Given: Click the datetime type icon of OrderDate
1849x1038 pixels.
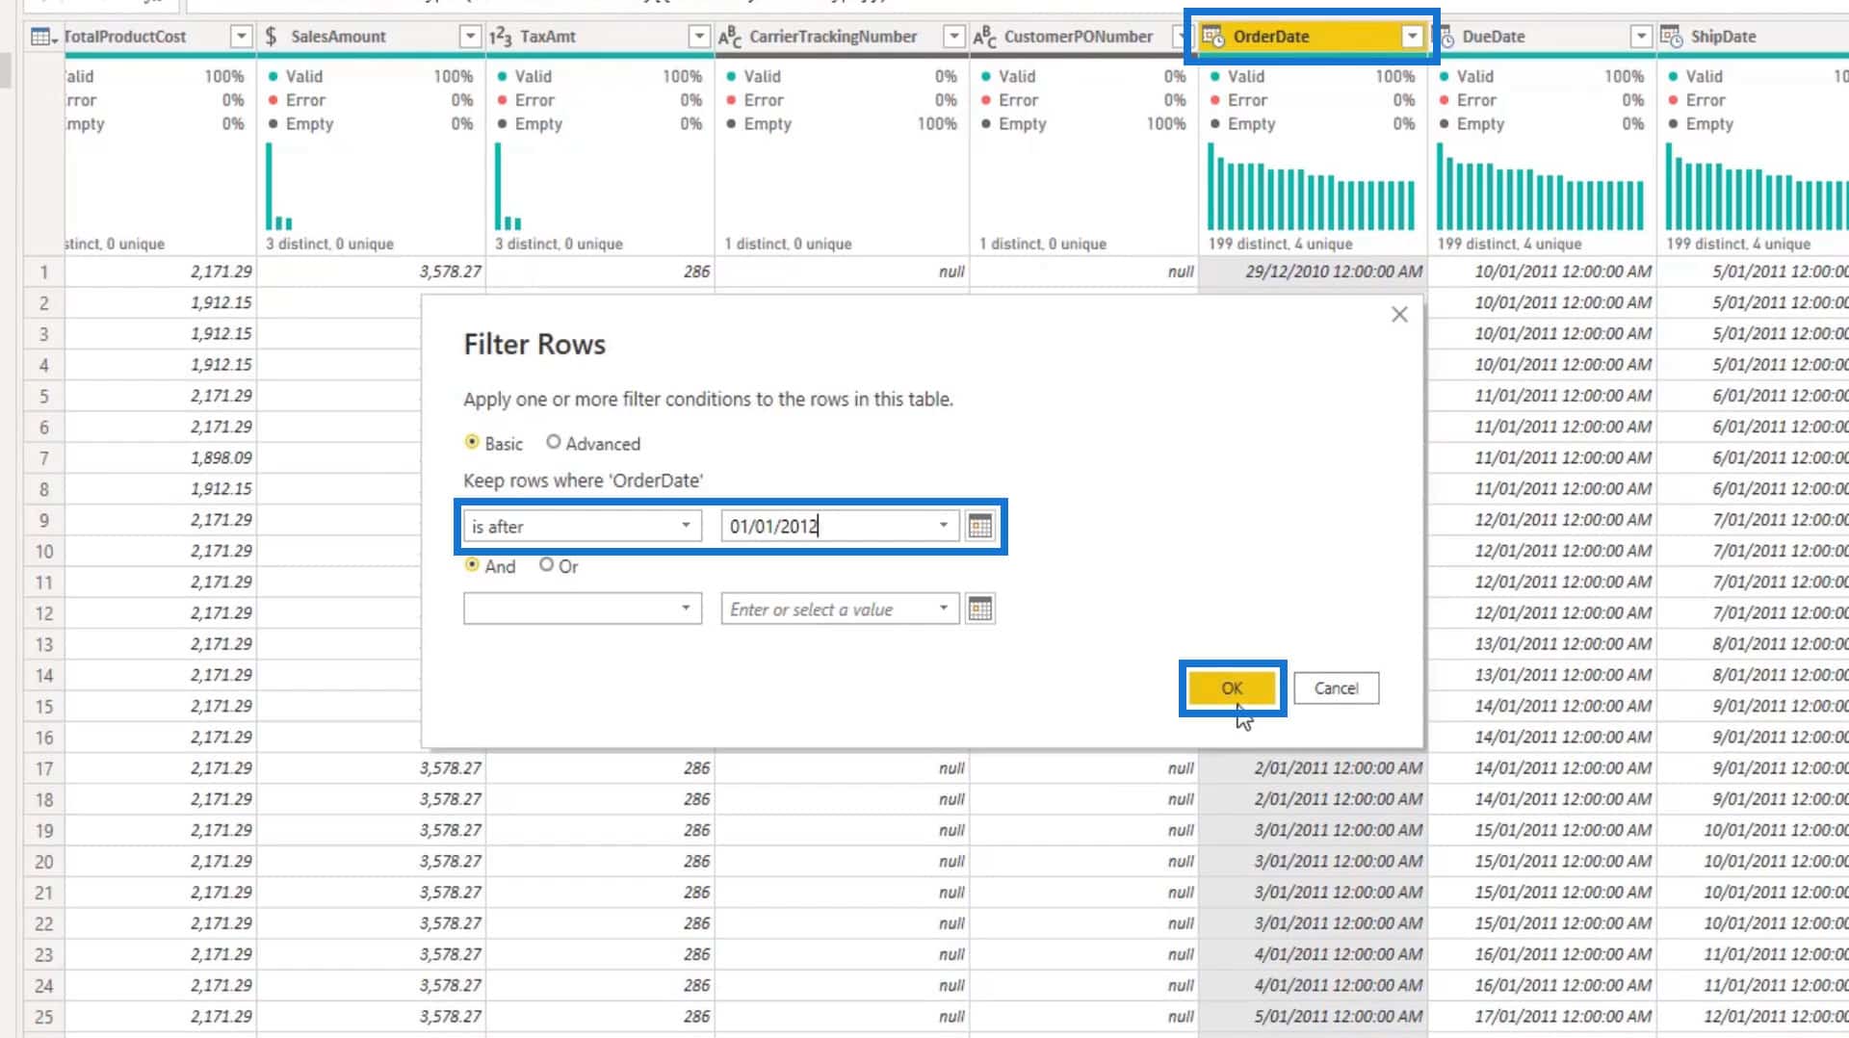Looking at the screenshot, I should click(1213, 37).
